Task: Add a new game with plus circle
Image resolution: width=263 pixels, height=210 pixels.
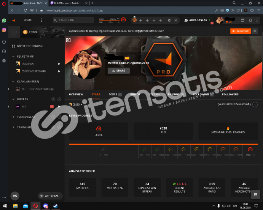Action: click(14, 32)
